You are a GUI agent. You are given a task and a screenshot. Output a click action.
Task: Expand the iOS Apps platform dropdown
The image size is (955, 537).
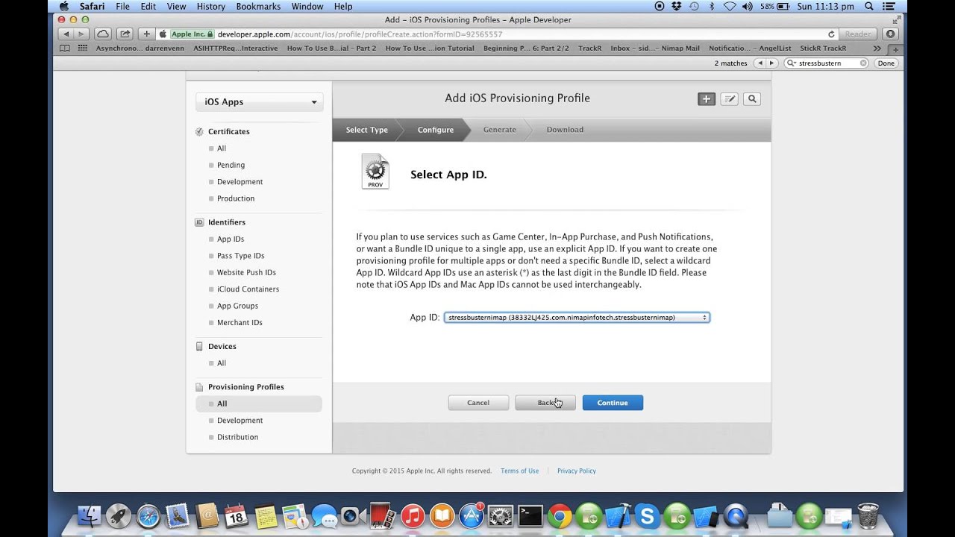click(260, 102)
